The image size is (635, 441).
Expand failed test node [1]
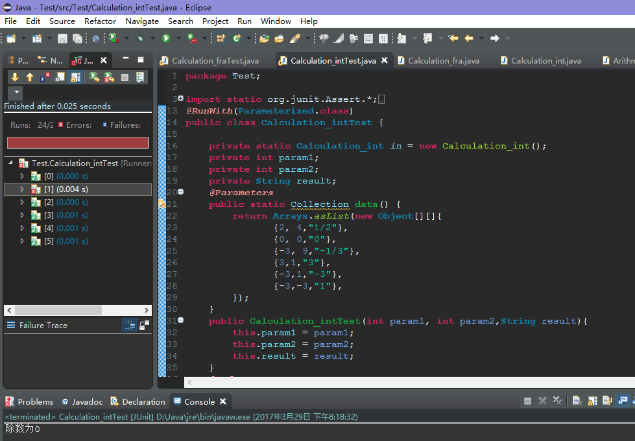pos(22,189)
